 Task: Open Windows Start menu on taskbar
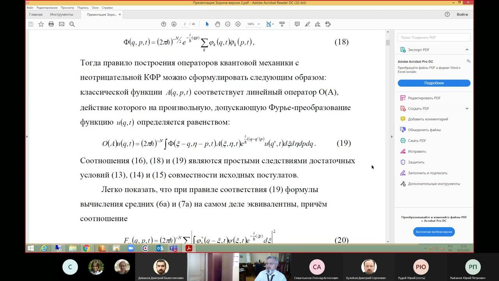tap(31, 248)
